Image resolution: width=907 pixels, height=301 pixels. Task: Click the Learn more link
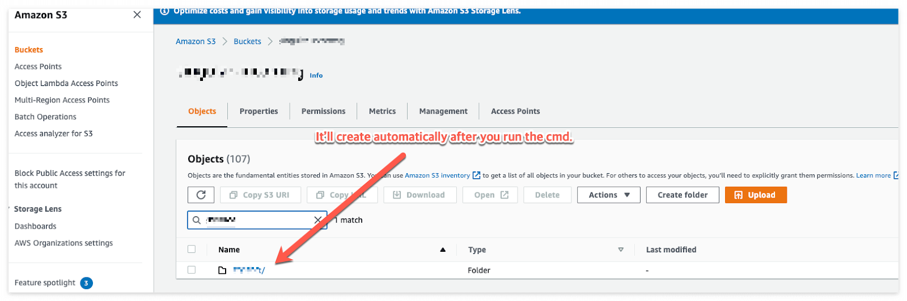tap(873, 175)
